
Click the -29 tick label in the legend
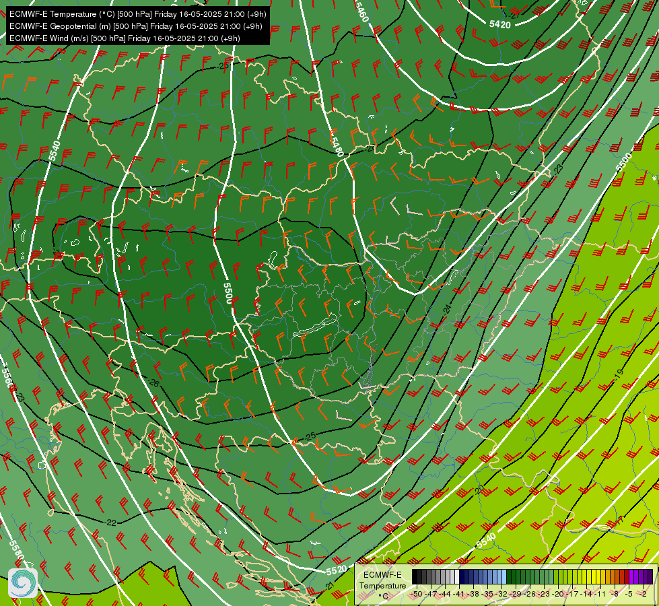[x=515, y=594]
